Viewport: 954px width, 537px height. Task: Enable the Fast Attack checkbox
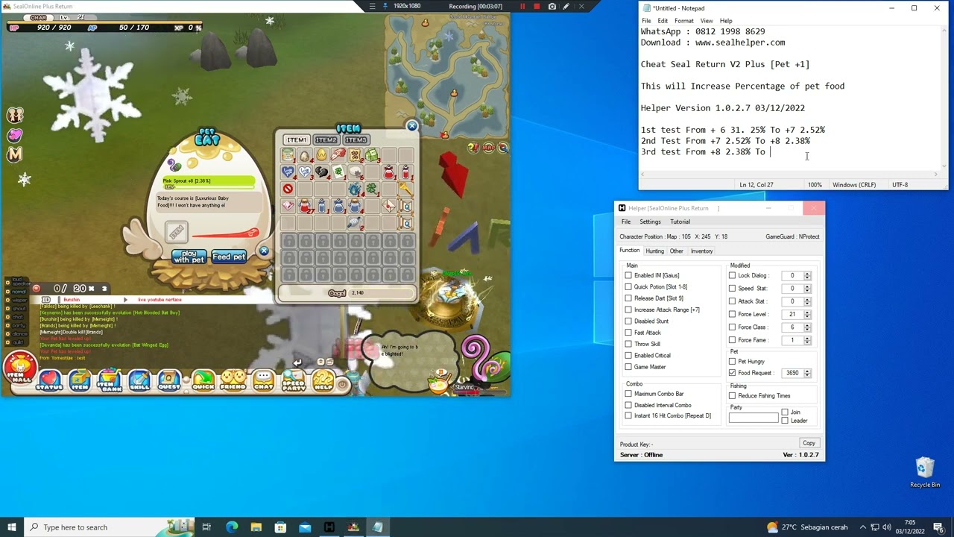point(628,333)
